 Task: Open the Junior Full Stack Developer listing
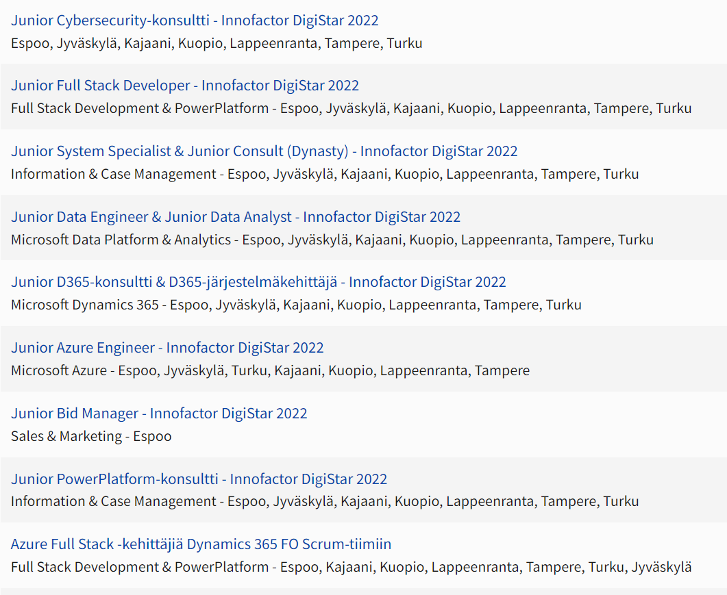pyautogui.click(x=185, y=86)
